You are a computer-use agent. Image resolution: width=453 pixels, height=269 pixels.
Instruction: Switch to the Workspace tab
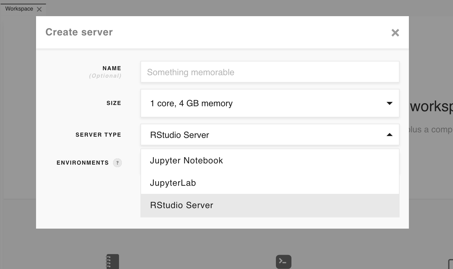point(19,9)
